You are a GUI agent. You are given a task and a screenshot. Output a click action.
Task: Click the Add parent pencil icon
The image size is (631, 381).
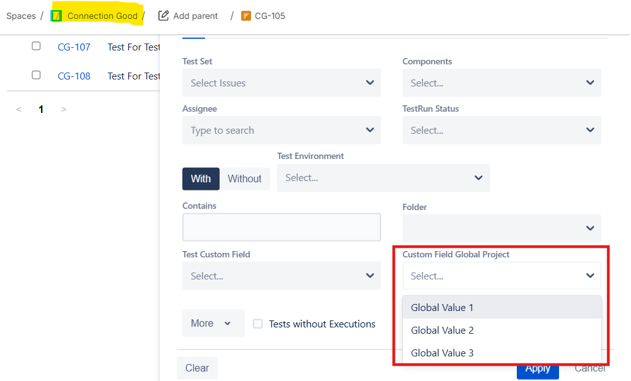(163, 16)
